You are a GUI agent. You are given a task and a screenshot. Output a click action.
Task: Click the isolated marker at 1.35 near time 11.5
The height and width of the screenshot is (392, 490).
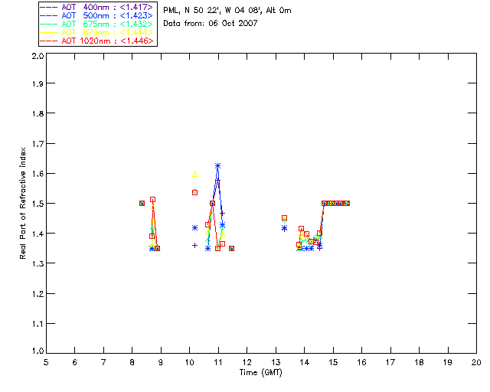coord(231,249)
